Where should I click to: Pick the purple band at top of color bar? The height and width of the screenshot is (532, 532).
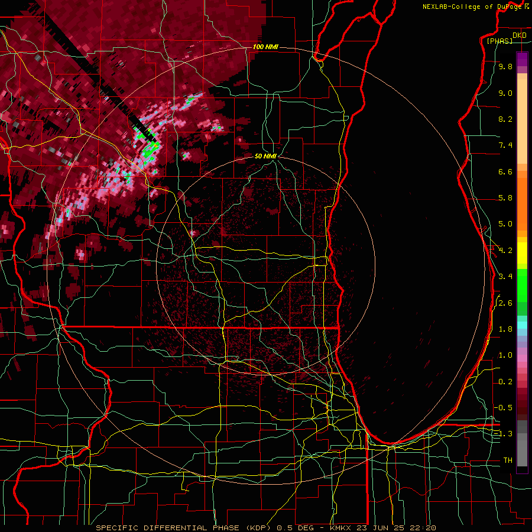(x=522, y=59)
